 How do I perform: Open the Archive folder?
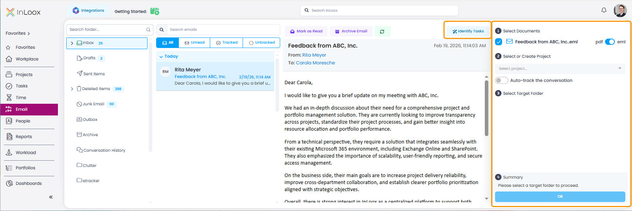(x=87, y=135)
